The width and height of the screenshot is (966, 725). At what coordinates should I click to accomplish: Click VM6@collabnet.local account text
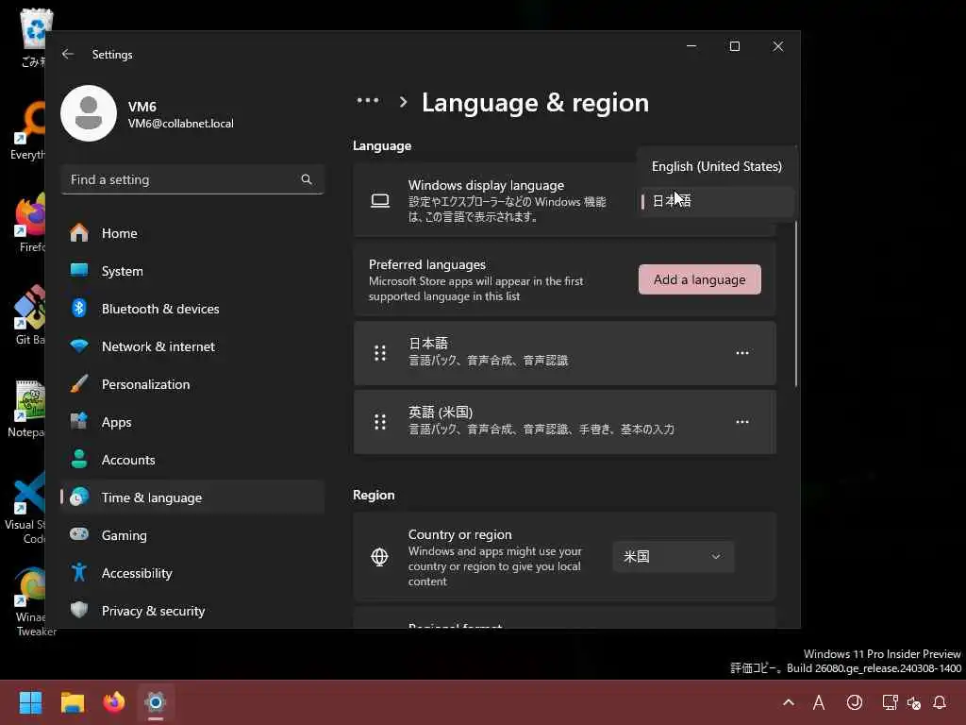180,124
